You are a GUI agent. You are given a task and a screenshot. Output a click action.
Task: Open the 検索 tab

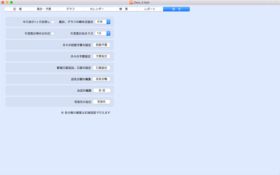point(124,9)
